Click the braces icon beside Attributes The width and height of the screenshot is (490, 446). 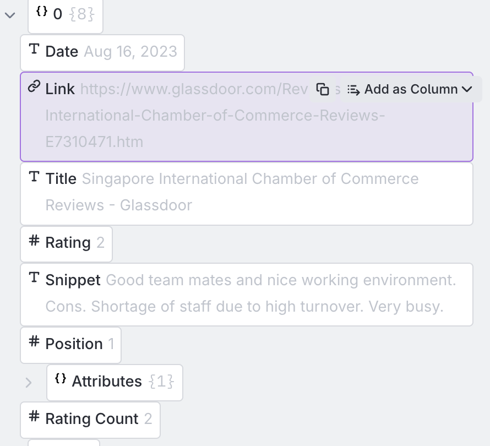pos(61,379)
